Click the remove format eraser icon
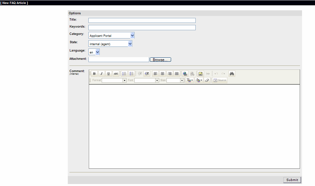This screenshot has width=315, height=186. (207, 80)
